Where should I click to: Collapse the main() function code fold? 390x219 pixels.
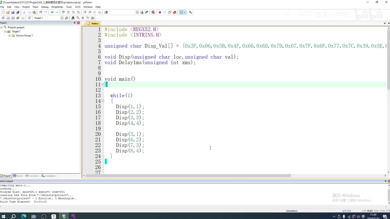click(103, 85)
